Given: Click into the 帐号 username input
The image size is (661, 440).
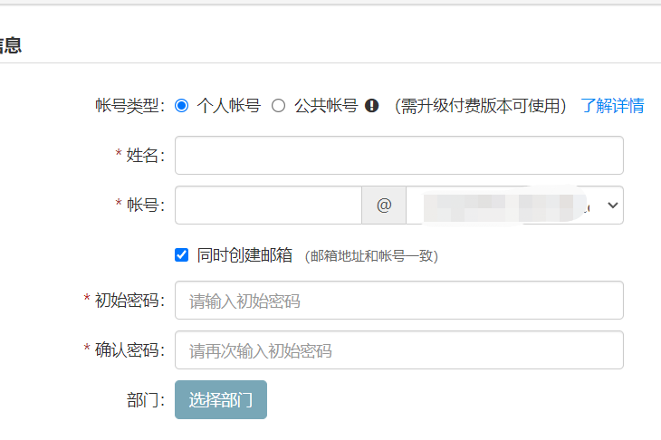Looking at the screenshot, I should pyautogui.click(x=268, y=205).
